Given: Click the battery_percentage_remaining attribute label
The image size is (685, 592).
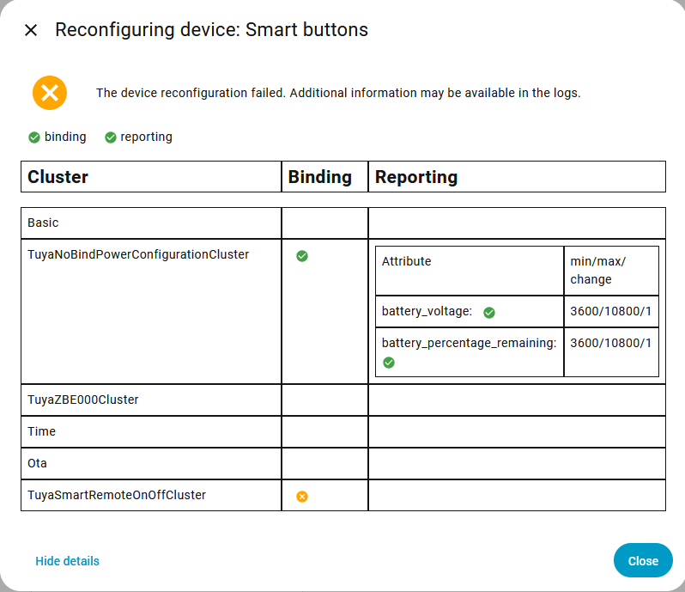Looking at the screenshot, I should (x=470, y=343).
